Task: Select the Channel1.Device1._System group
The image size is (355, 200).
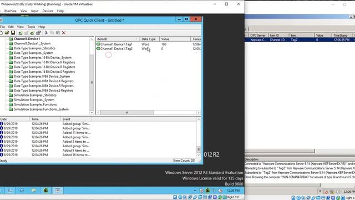Action: click(x=32, y=43)
